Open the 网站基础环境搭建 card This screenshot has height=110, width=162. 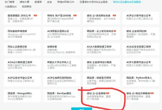pos(22,34)
